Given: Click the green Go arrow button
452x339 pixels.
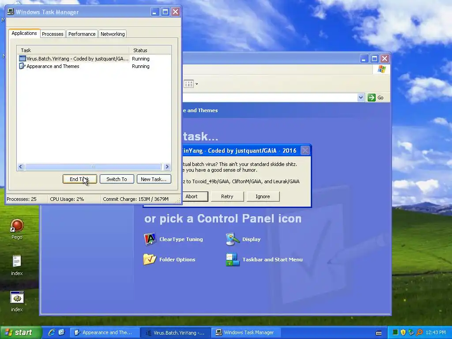Looking at the screenshot, I should (372, 98).
